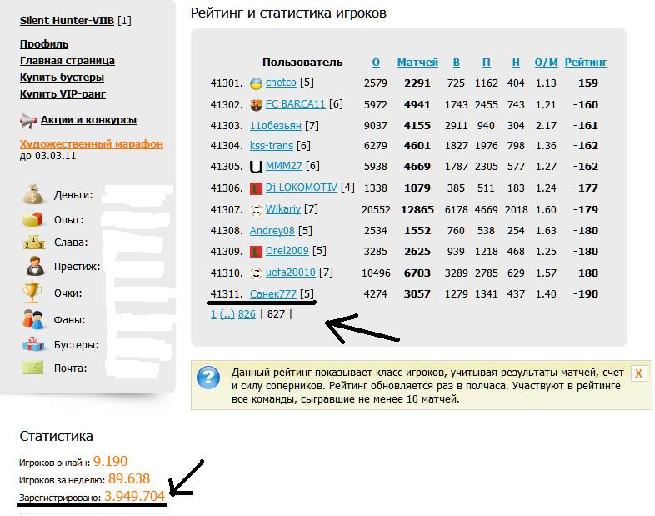The width and height of the screenshot is (655, 516).
Task: Open Wikariy player profile link
Action: pyautogui.click(x=282, y=209)
